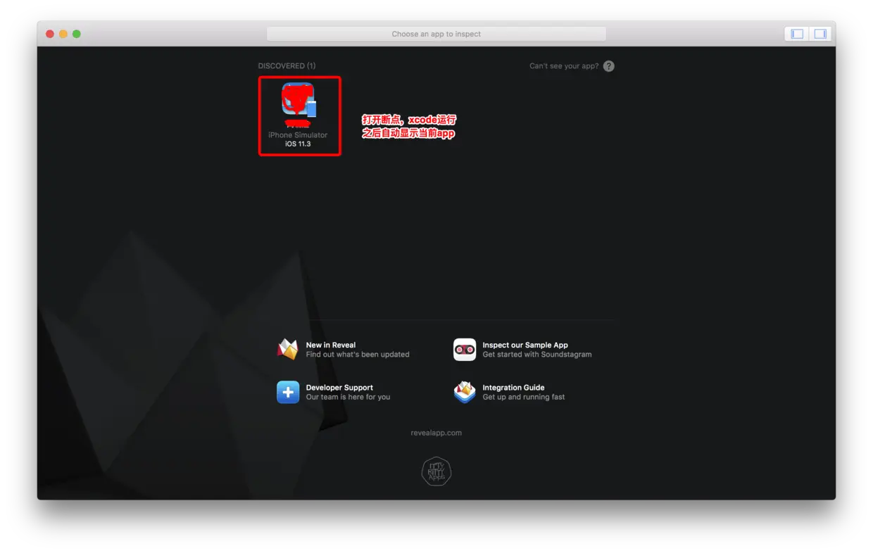Screen dimensions: 873x553
Task: Click "Get started with Soundstagram" text
Action: point(537,355)
